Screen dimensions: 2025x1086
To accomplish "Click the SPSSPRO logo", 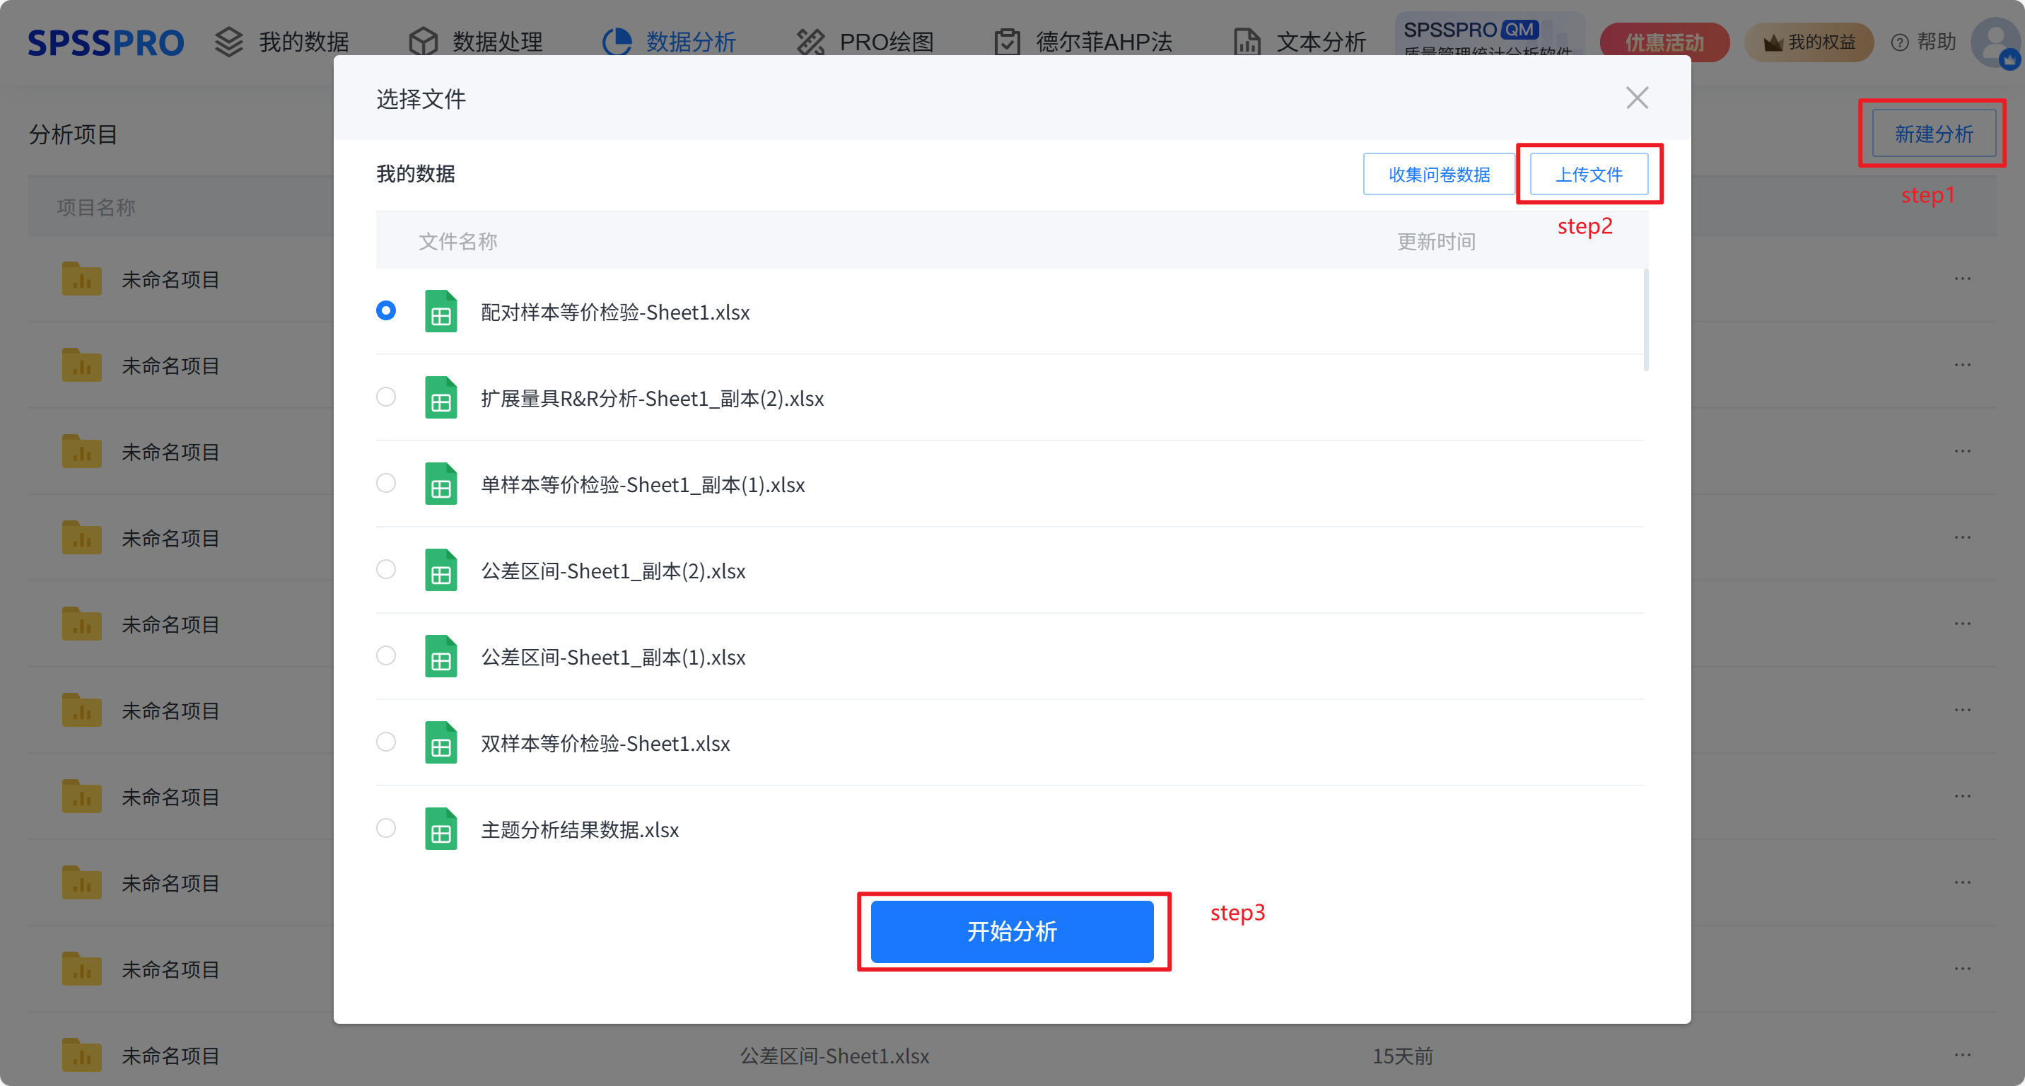I will tap(105, 42).
